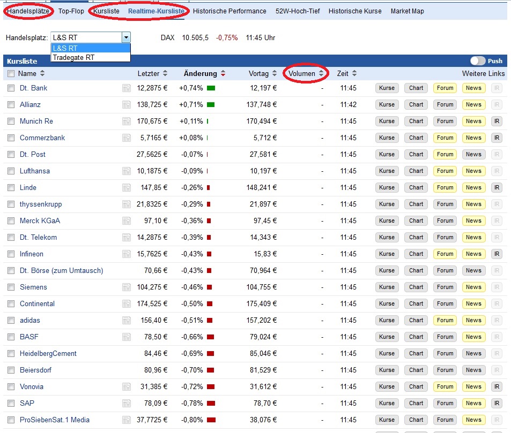Switch to Kursliste tab
The width and height of the screenshot is (511, 433).
[106, 11]
